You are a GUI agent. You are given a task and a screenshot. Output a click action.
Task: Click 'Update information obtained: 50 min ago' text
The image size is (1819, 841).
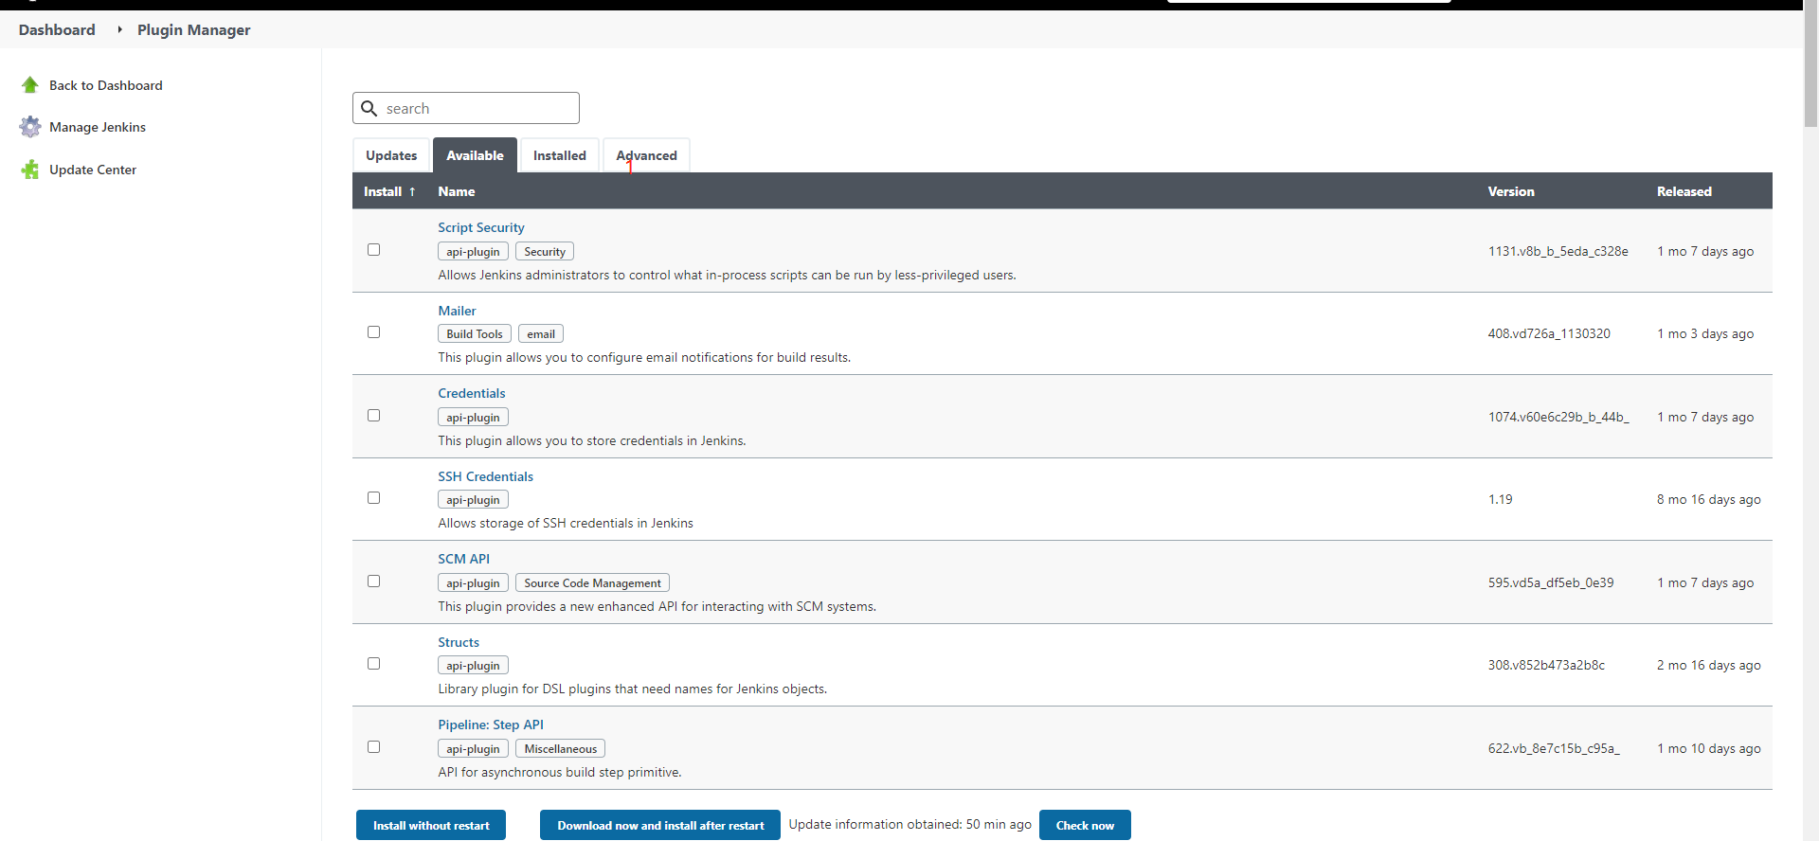point(910,824)
